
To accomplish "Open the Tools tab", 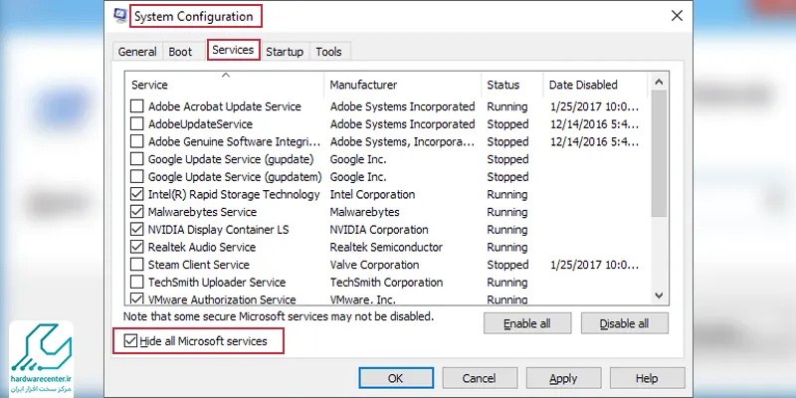I will coord(328,52).
